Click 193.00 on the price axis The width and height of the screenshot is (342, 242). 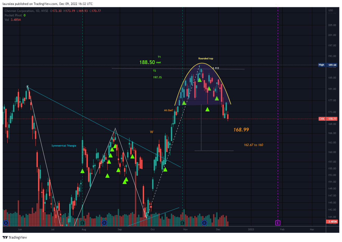tap(332, 56)
